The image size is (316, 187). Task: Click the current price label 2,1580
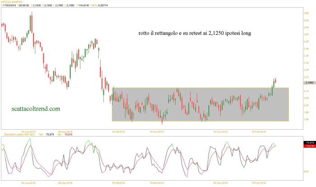(309, 83)
